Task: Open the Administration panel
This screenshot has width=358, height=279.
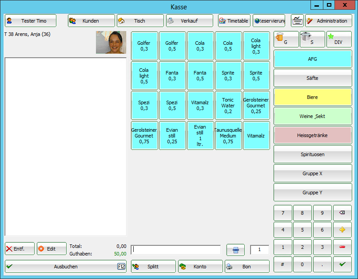Action: pos(329,21)
